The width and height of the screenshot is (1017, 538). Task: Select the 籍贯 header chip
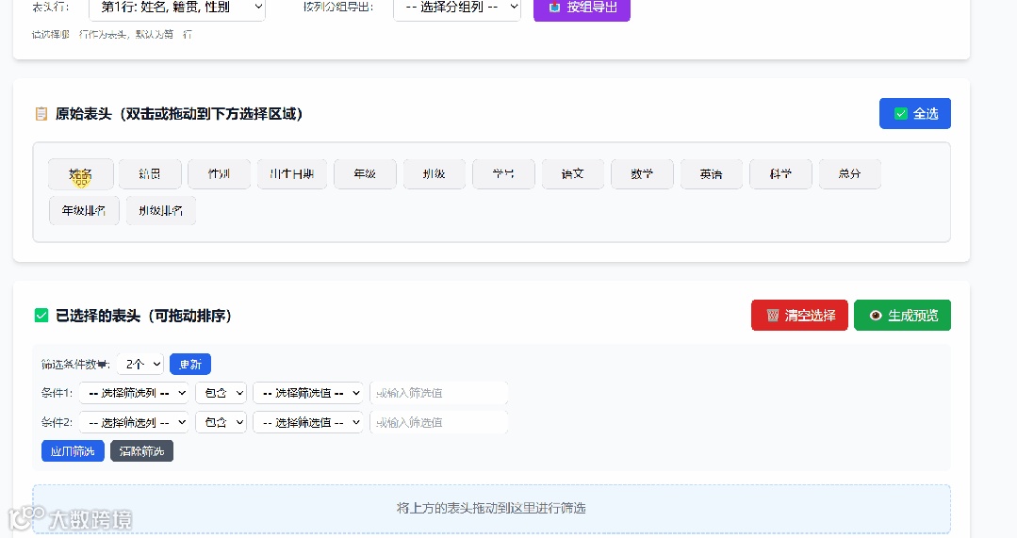point(150,173)
